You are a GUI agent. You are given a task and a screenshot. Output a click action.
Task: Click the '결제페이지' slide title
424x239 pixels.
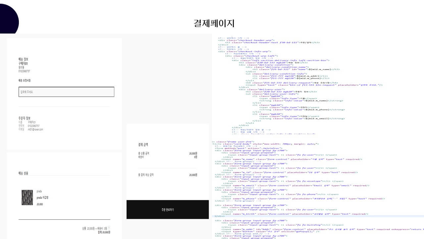(214, 23)
